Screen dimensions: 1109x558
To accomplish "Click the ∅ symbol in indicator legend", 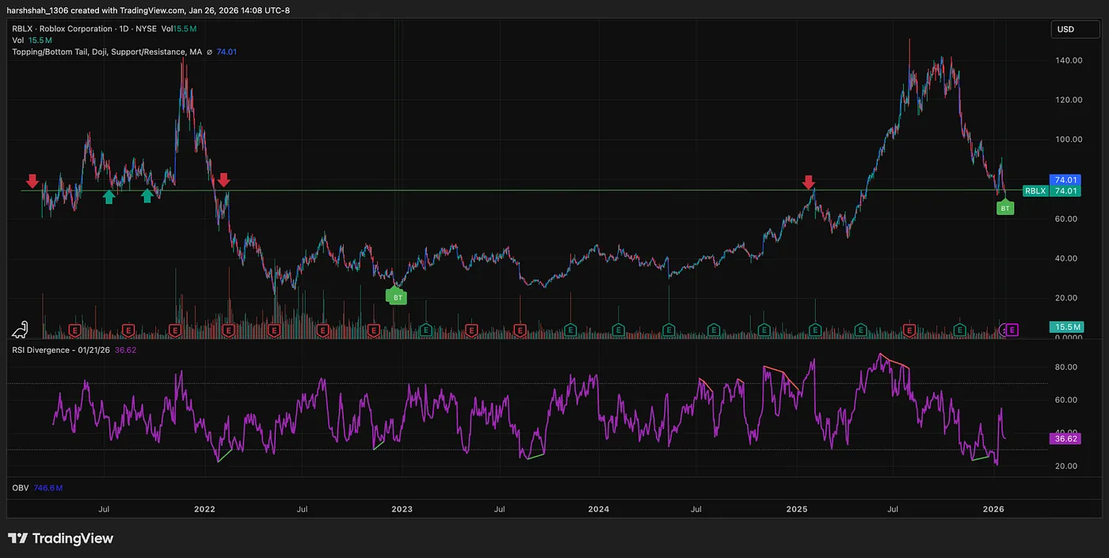I will [209, 52].
